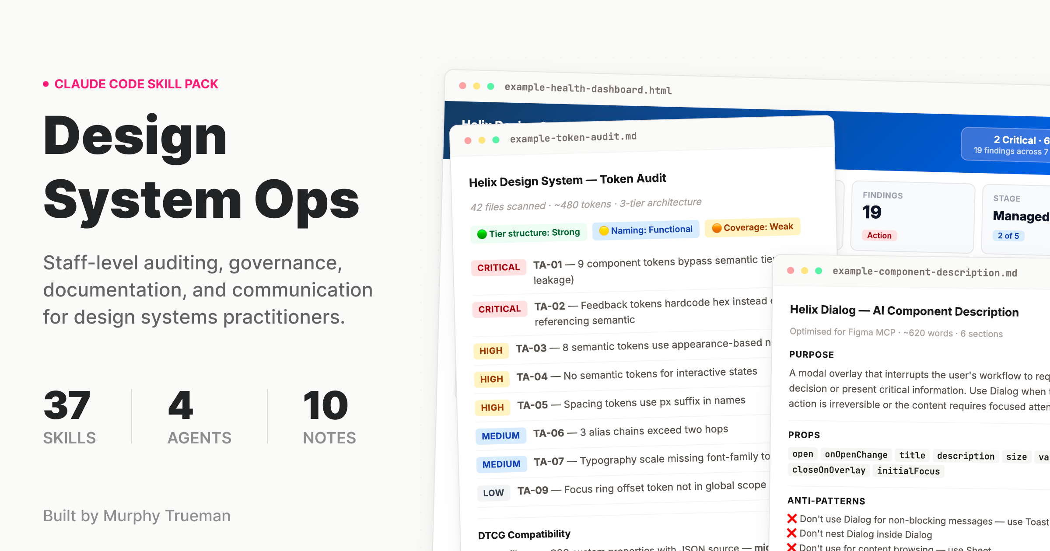The image size is (1050, 551).
Task: Click the LOW label on TA-09
Action: tap(493, 493)
